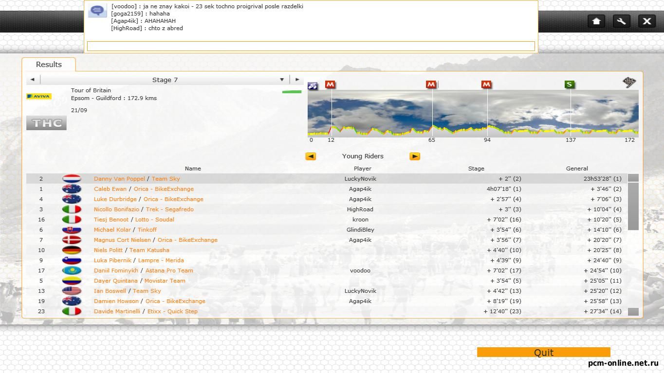Screen dimensions: 664x373
Task: Click the top scroll button of the results list
Action: 633,178
